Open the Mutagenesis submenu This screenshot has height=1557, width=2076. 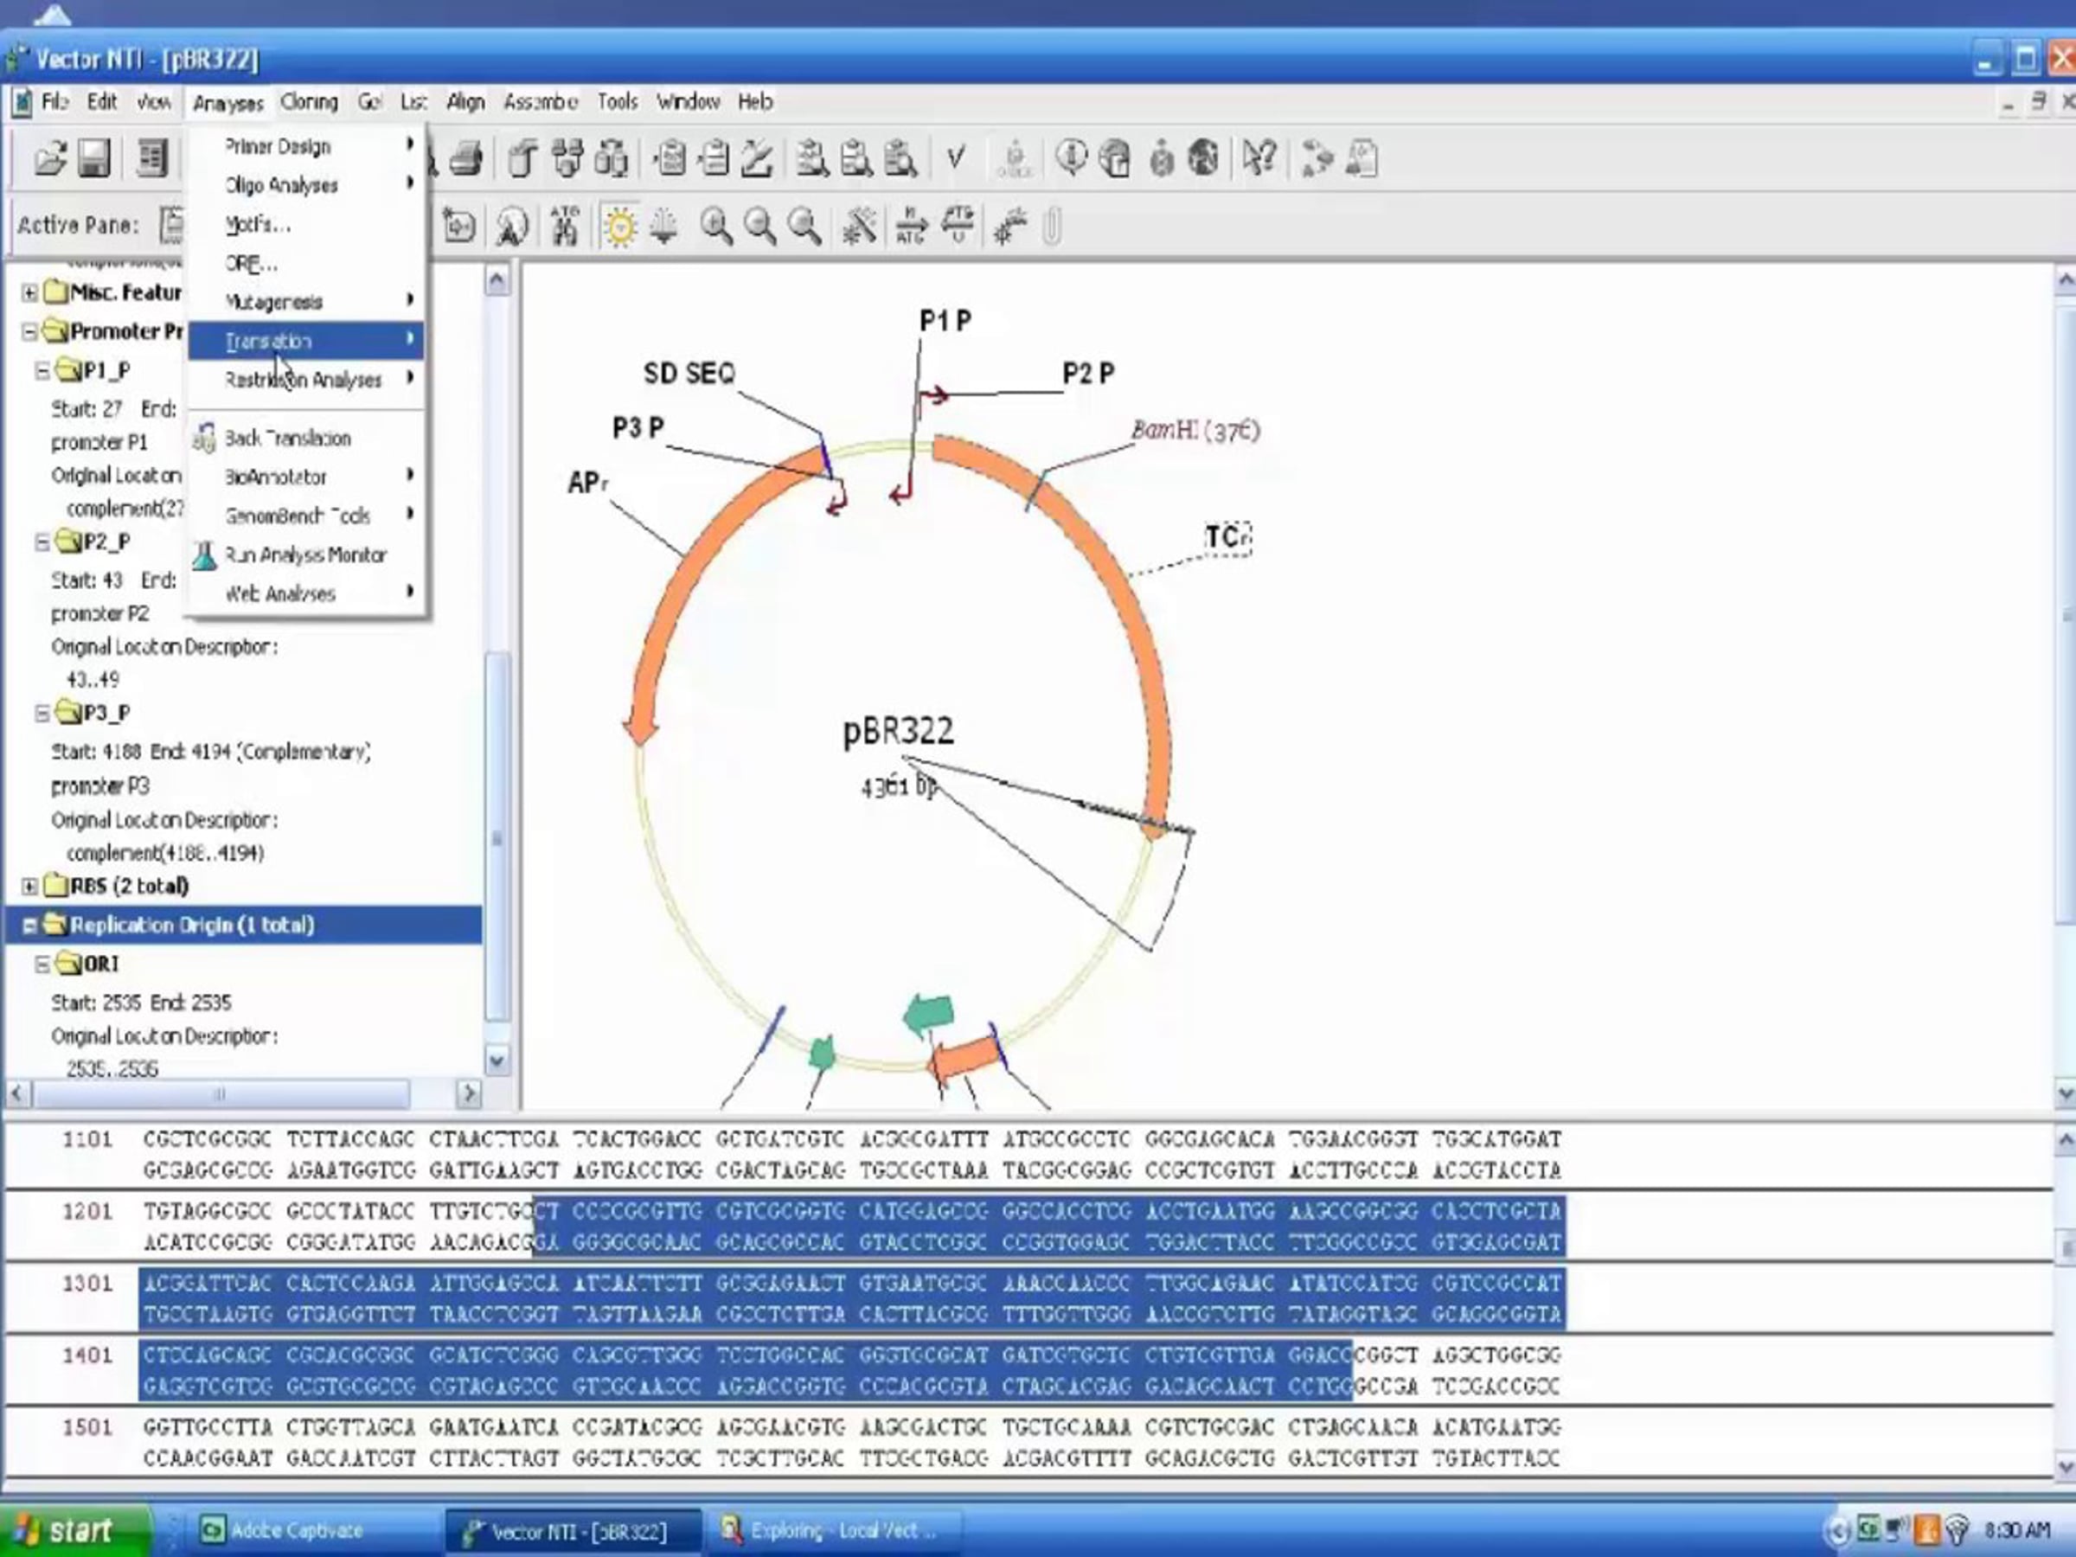click(x=306, y=301)
